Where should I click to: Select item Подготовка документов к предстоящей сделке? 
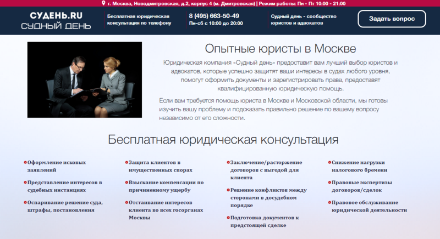click(x=265, y=221)
